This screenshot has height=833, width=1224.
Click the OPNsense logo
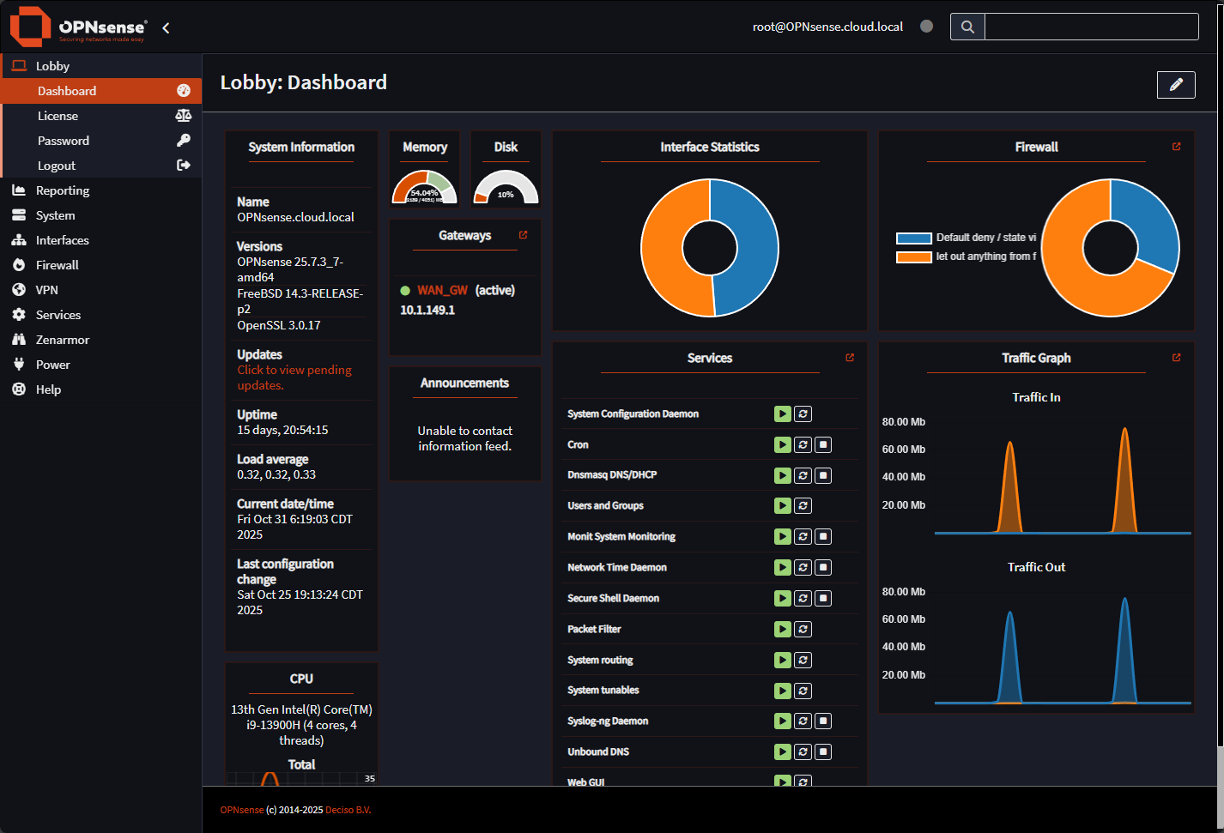click(x=78, y=27)
